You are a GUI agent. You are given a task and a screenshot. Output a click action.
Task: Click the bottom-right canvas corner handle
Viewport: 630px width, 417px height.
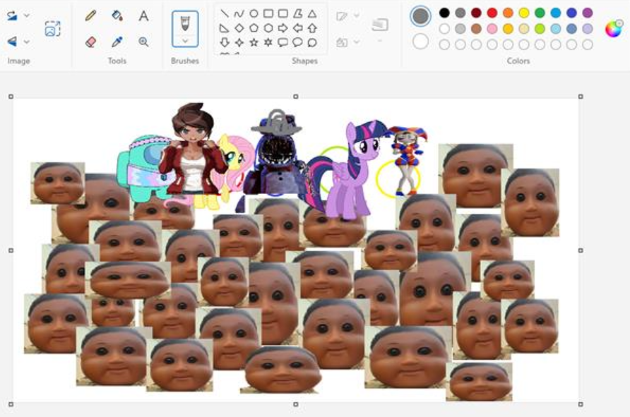point(581,404)
